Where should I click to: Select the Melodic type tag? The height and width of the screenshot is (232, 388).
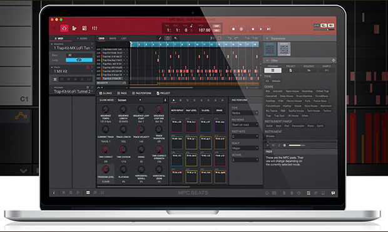pos(276,81)
